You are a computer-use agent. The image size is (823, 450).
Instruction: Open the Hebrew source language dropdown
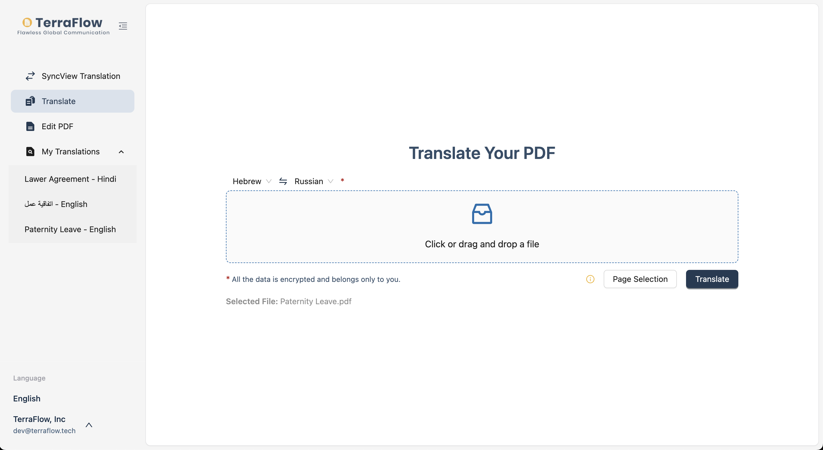(x=252, y=182)
